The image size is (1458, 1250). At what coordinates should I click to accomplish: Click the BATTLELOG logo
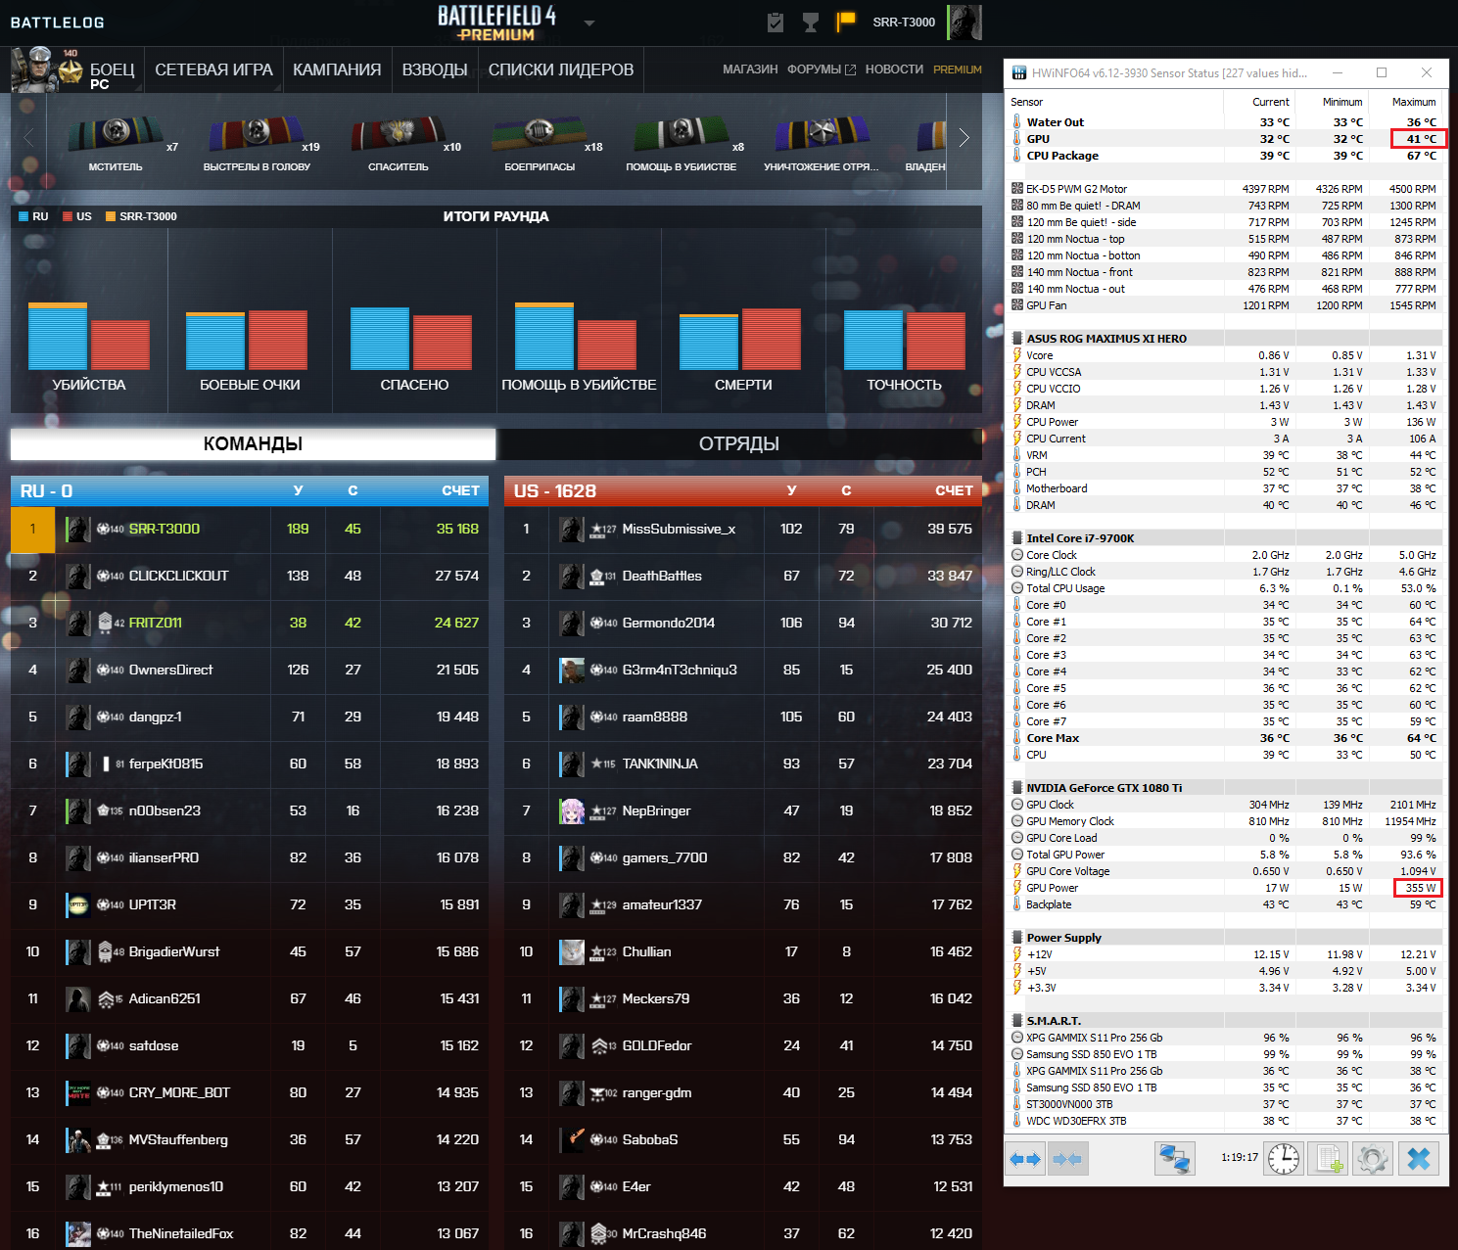pyautogui.click(x=58, y=23)
